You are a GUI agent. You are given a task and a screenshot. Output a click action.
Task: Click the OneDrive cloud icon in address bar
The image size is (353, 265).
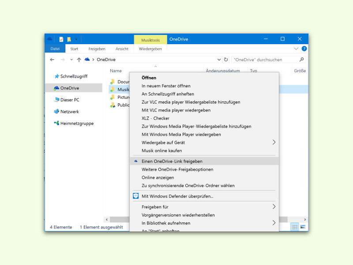tap(87, 60)
